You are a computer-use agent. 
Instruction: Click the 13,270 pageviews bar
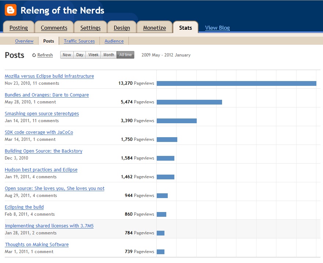click(x=236, y=83)
